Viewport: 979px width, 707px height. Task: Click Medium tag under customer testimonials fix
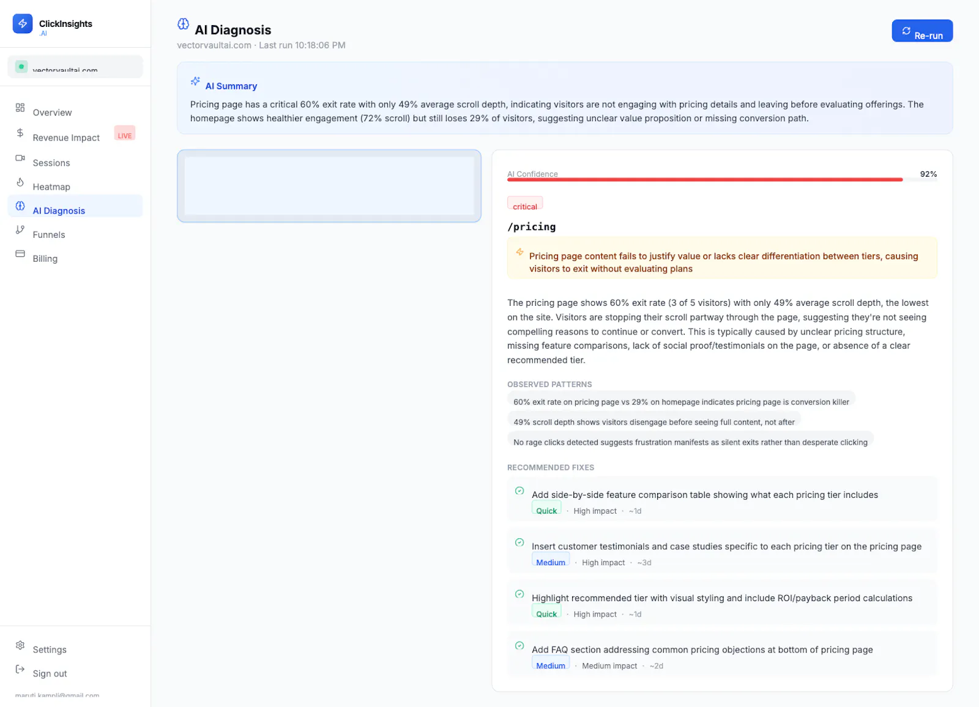click(x=551, y=559)
